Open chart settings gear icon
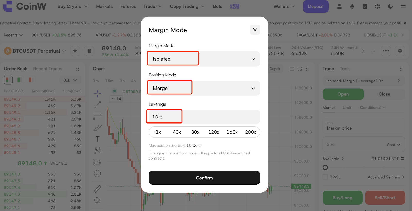The width and height of the screenshot is (412, 211). click(x=400, y=51)
